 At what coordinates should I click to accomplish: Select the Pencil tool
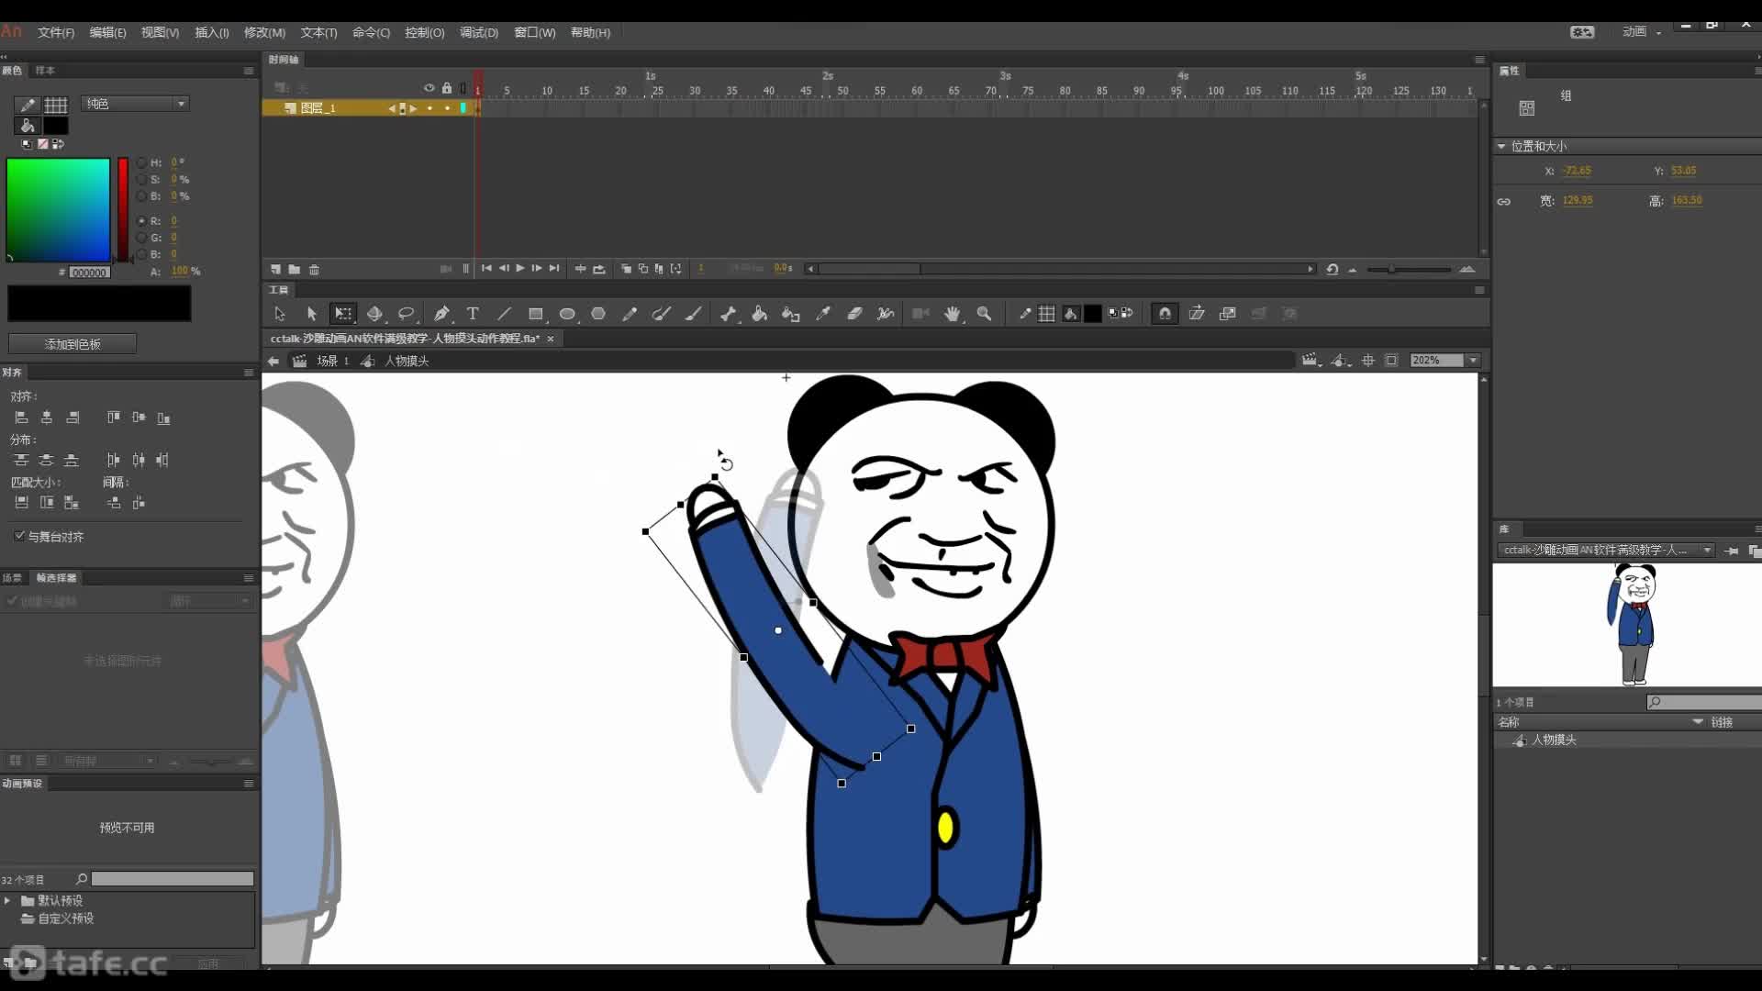(630, 314)
